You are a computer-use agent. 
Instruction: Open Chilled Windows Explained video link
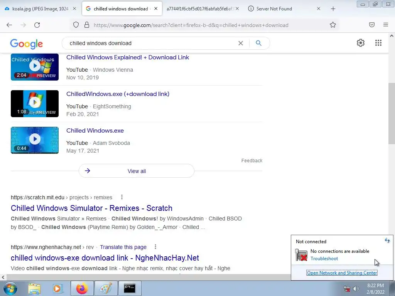(x=127, y=57)
